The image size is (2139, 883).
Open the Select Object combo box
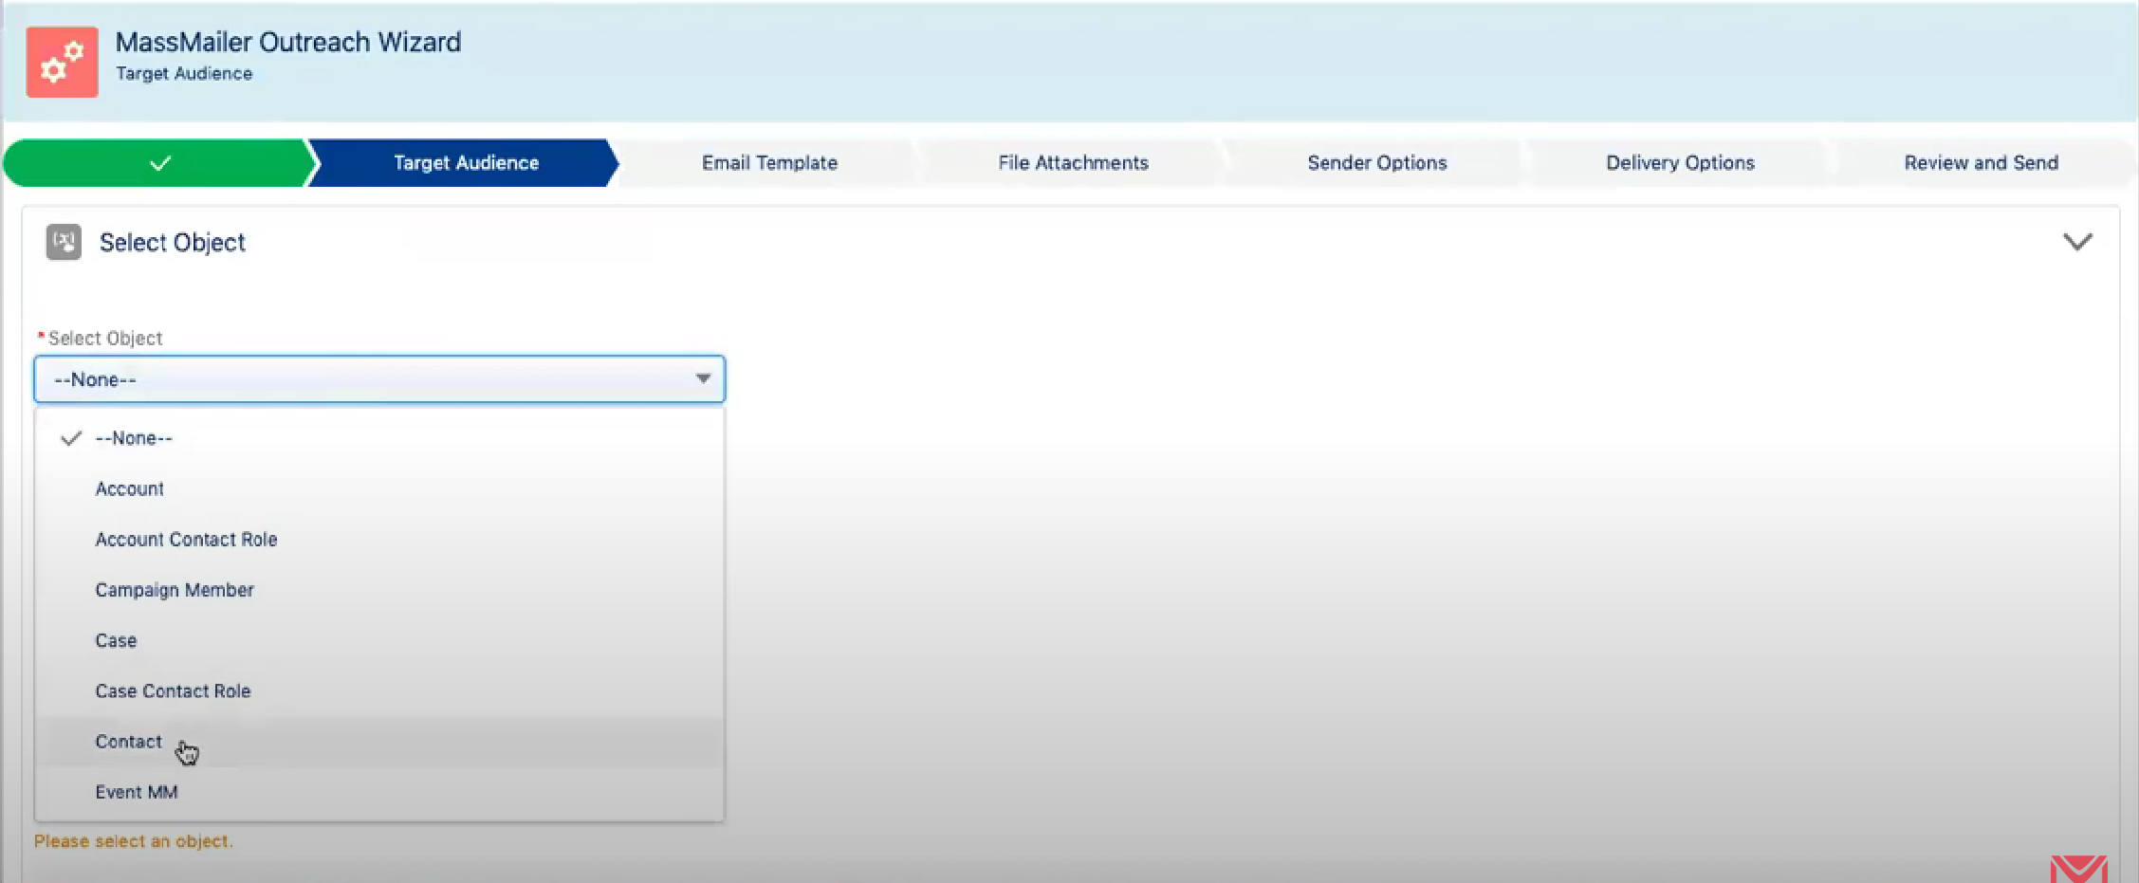coord(379,379)
